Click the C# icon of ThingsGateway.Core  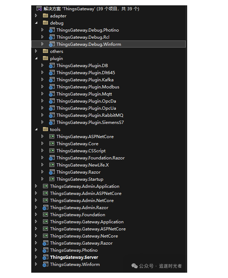(52, 143)
